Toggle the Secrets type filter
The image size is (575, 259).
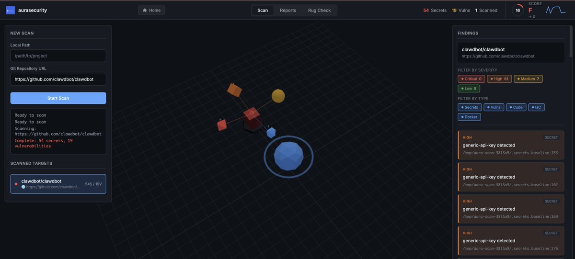(470, 107)
